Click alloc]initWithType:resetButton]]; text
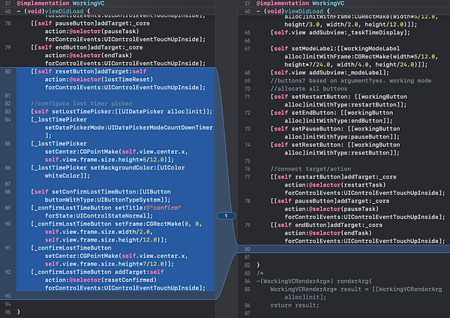This screenshot has width=450, height=318. 342,153
